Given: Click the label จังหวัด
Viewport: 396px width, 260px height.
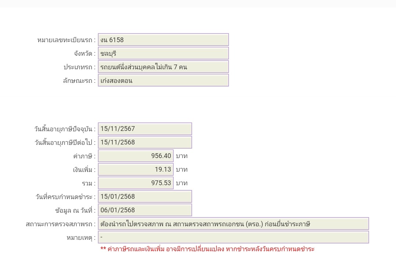Looking at the screenshot, I should coord(85,54).
